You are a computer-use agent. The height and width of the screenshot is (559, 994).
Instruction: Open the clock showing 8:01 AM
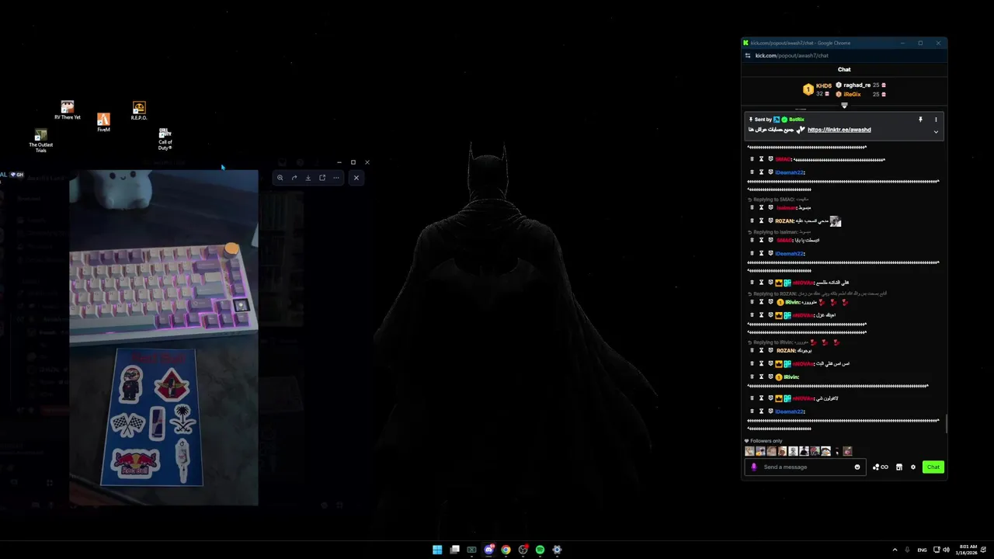(968, 550)
